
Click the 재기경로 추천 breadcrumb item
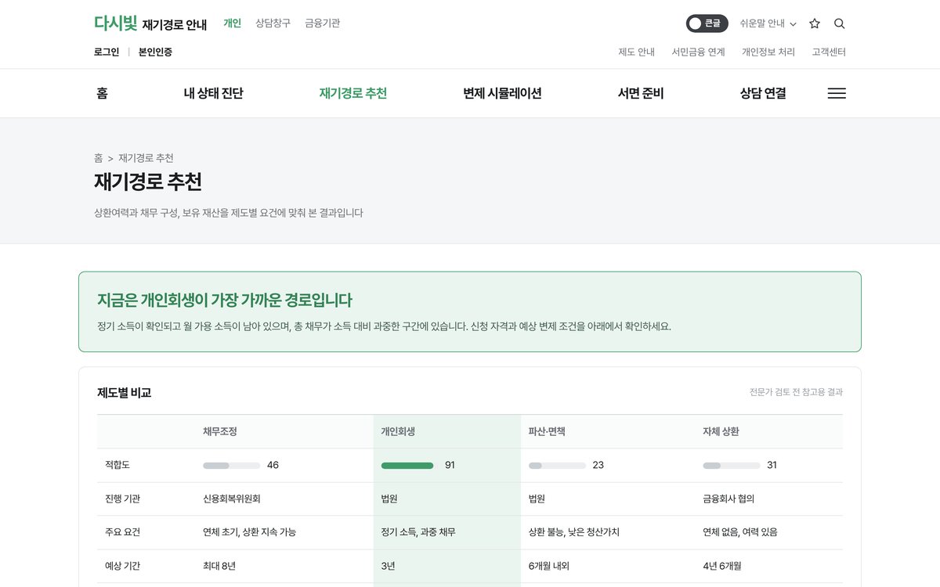click(x=146, y=158)
